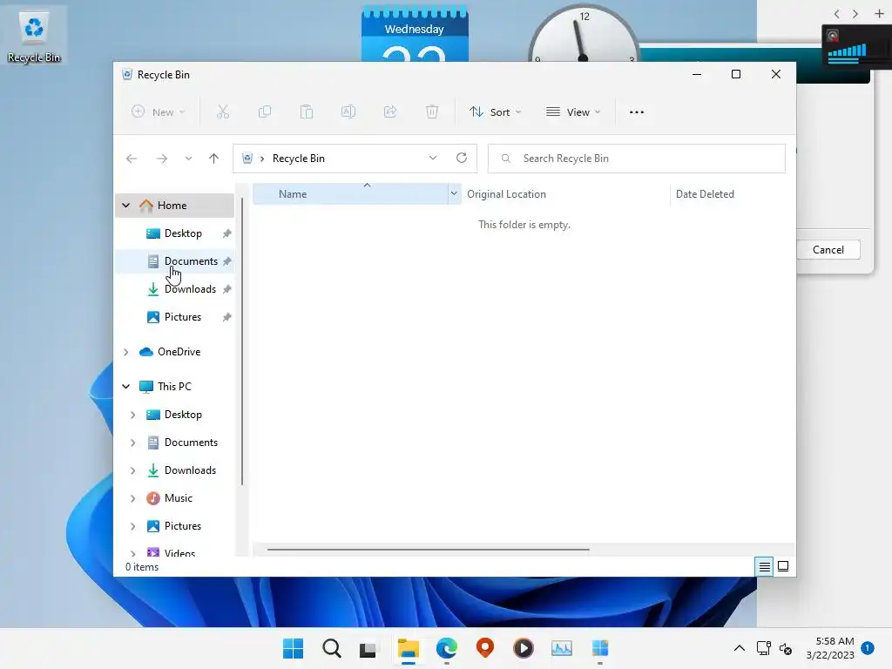Select pinned Desktop under Home
Screen dimensions: 892x669
click(174, 233)
